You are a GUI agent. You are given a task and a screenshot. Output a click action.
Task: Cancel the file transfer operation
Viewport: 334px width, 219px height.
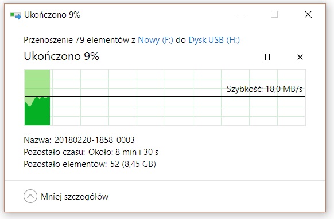(300, 57)
